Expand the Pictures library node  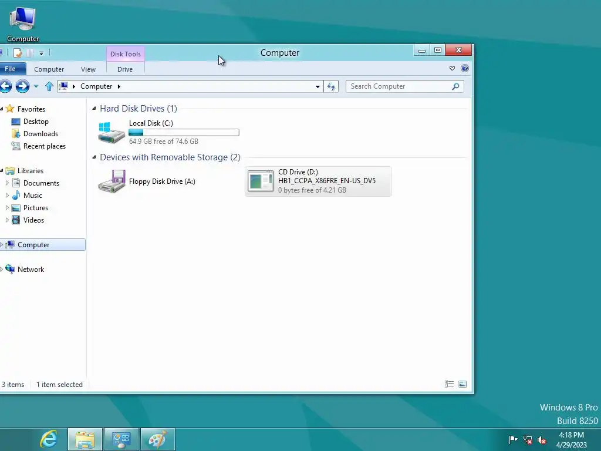7,208
